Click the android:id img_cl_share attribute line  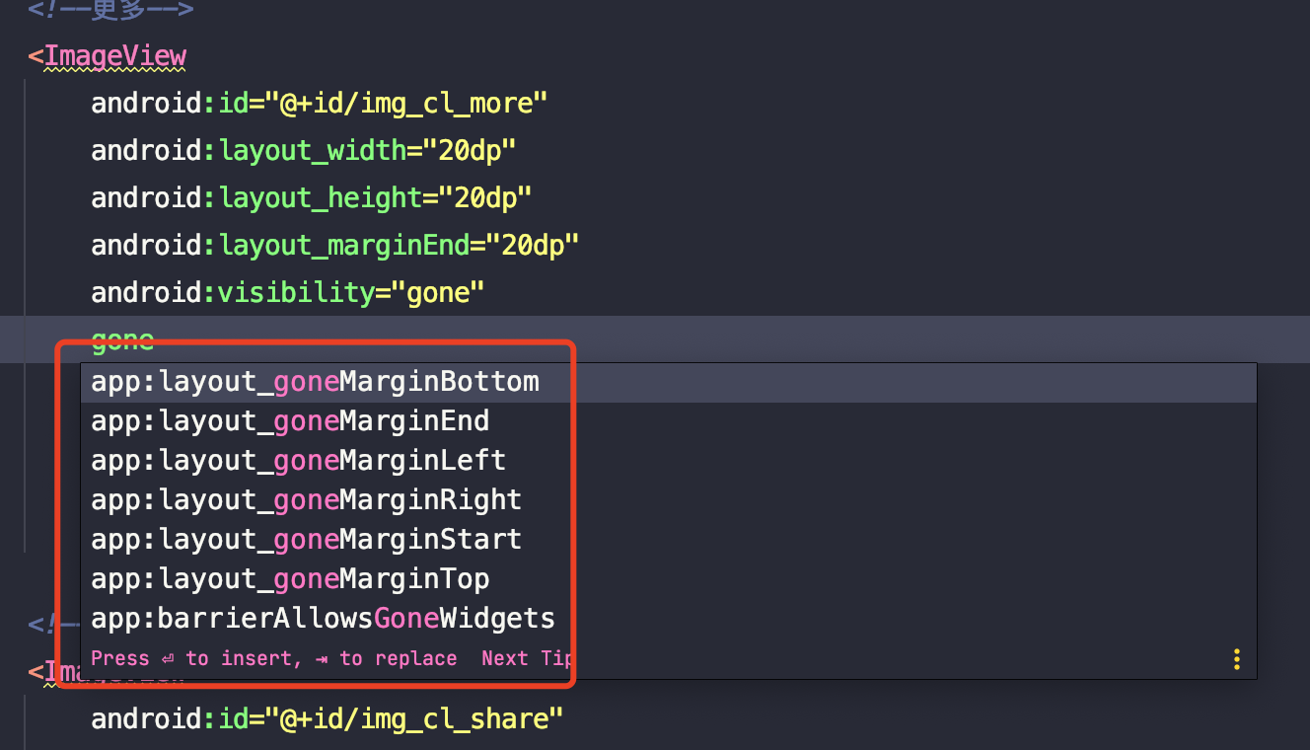(x=327, y=718)
